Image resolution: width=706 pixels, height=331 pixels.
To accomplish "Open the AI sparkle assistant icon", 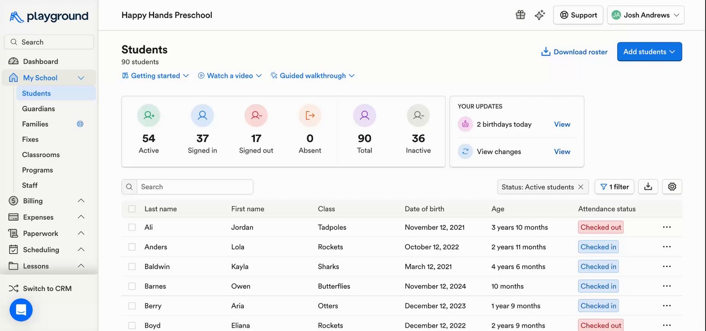I will coord(540,15).
